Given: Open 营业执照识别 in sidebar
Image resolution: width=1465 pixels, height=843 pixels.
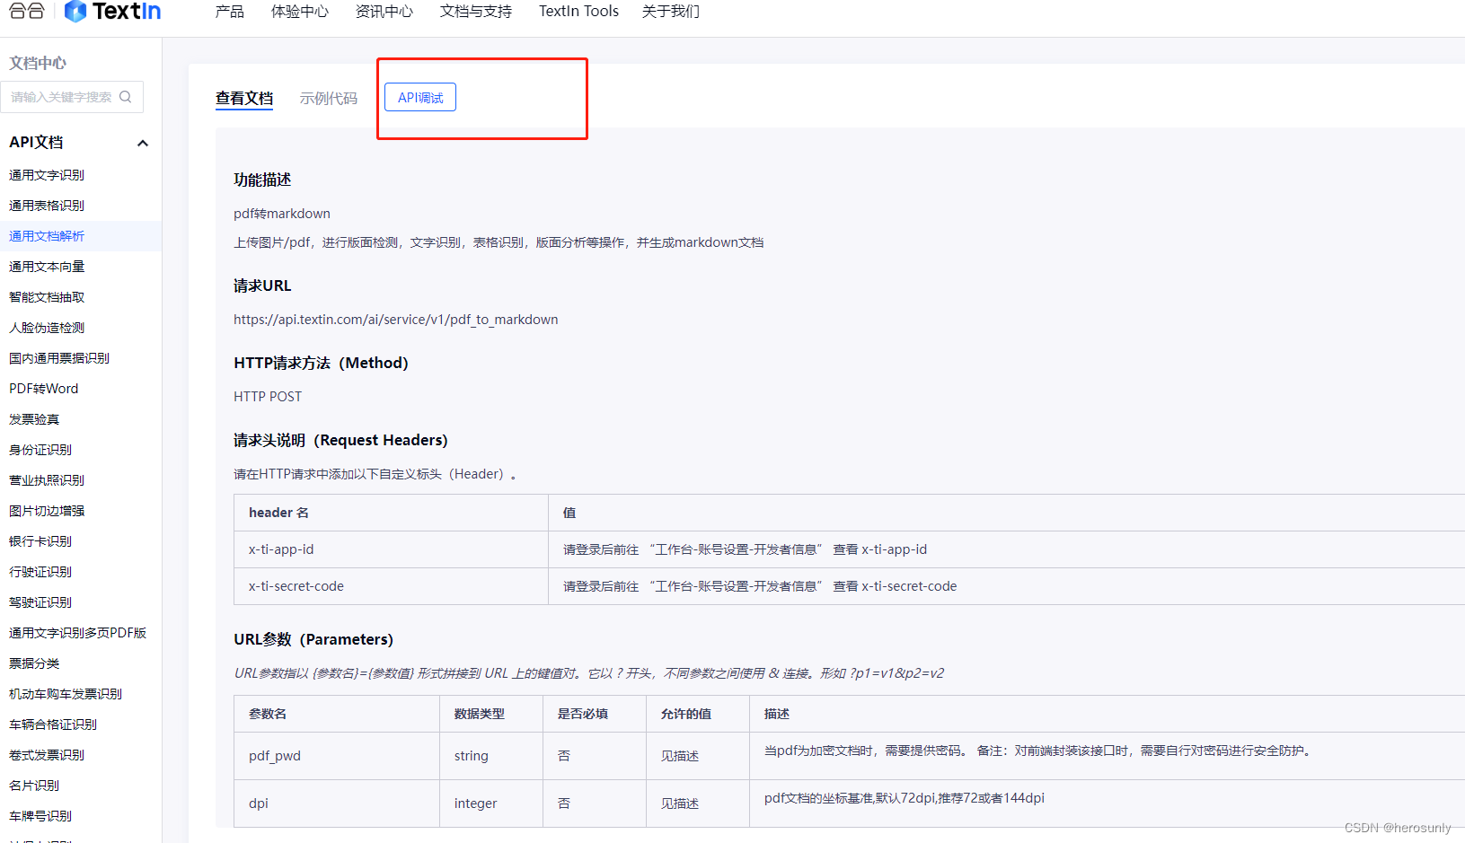Looking at the screenshot, I should pyautogui.click(x=47, y=480).
